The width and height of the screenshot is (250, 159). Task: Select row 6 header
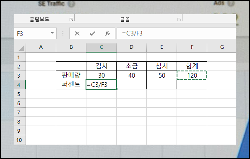click(x=20, y=103)
